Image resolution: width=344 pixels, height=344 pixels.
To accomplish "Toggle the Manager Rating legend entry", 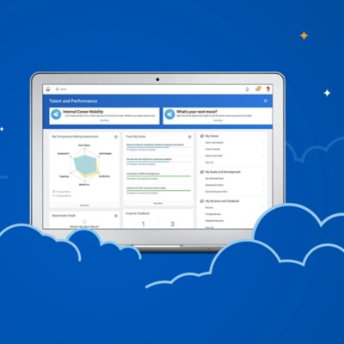I will [62, 191].
